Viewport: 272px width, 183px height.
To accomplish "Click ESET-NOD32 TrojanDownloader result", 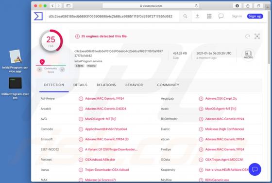I will pyautogui.click(x=111, y=149).
